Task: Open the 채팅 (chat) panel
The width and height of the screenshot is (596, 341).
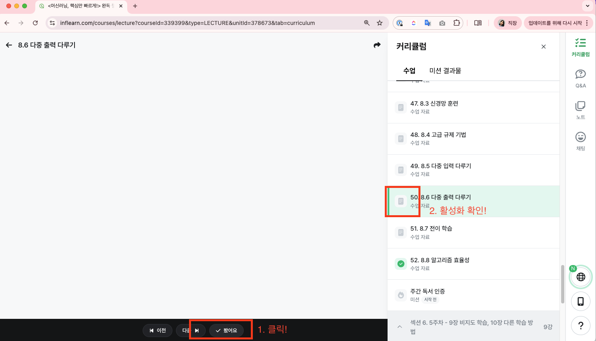Action: click(x=581, y=140)
